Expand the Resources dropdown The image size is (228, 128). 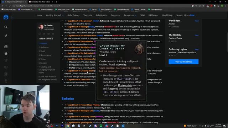tap(130, 15)
